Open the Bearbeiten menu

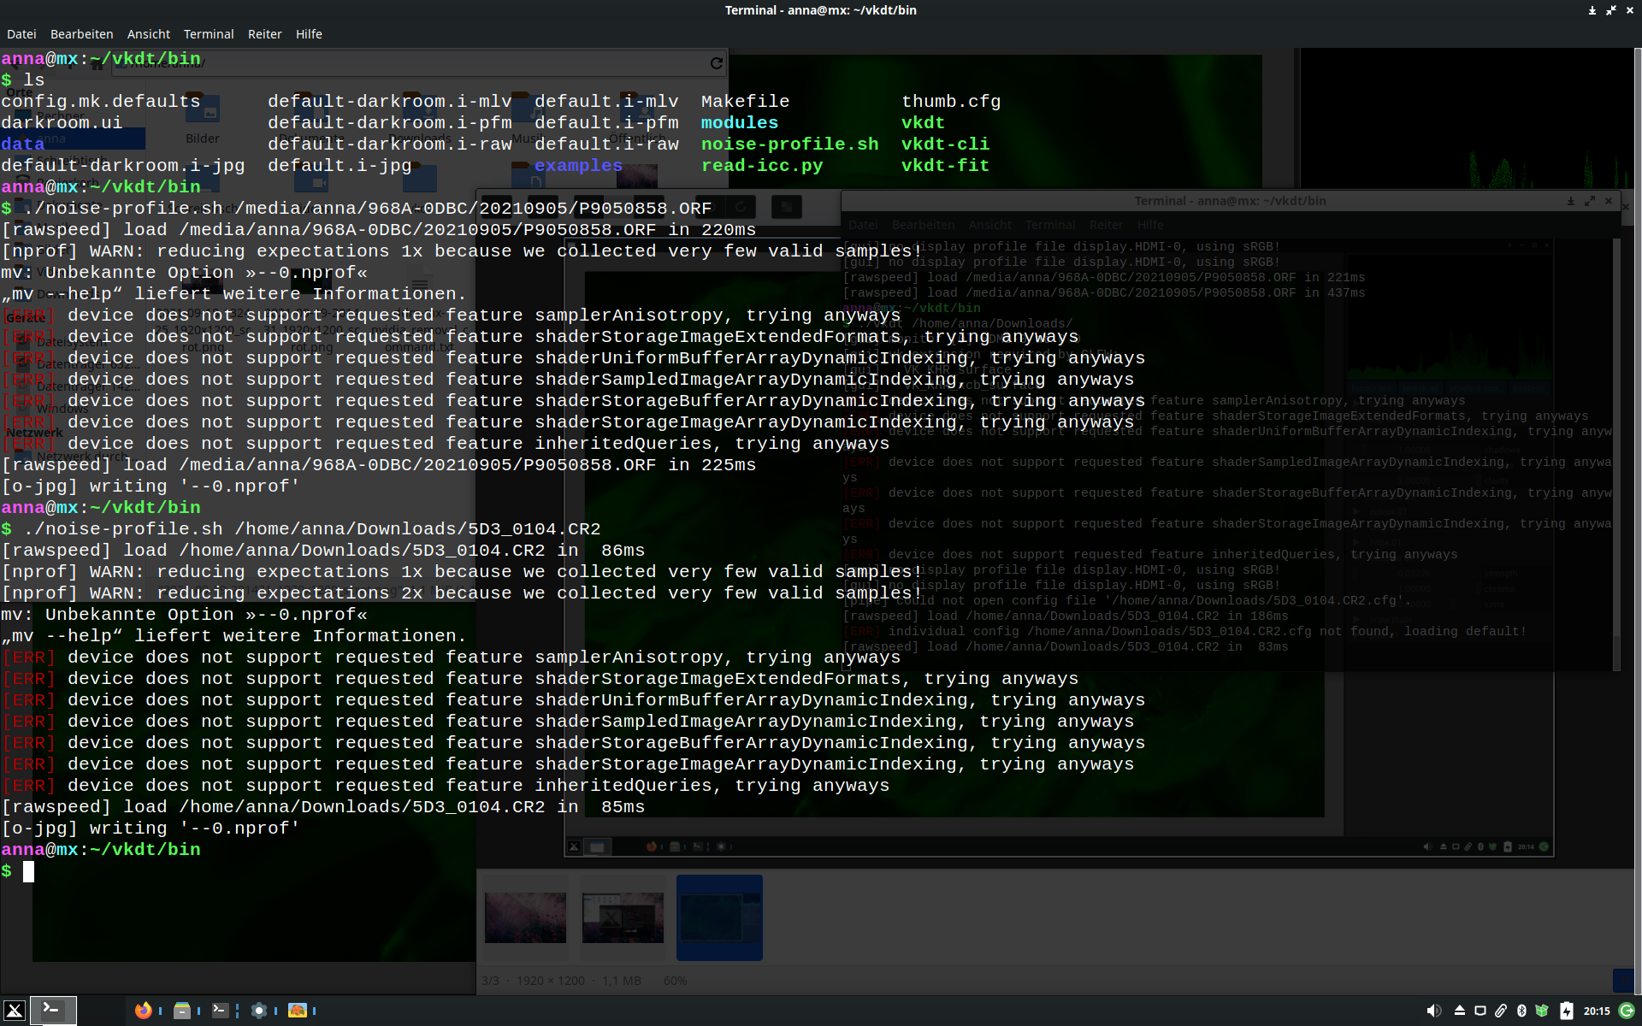(x=81, y=34)
